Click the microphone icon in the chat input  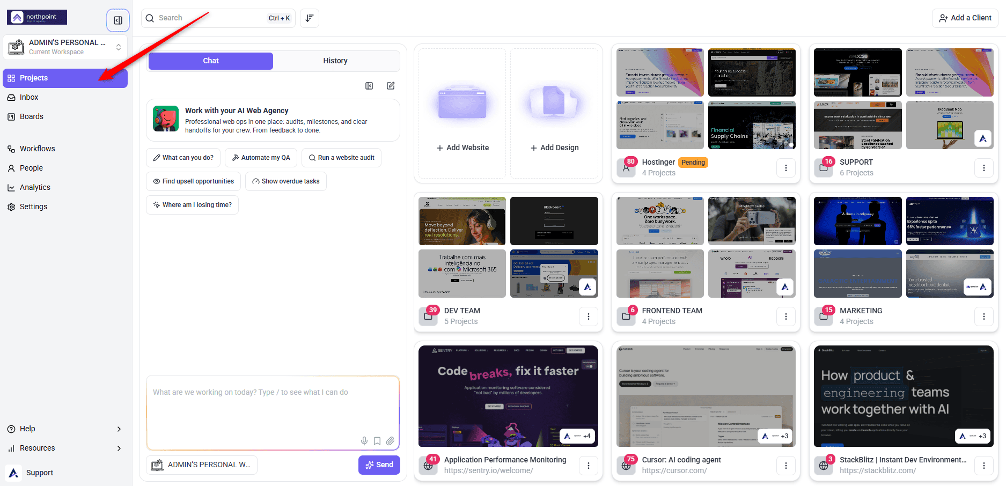pyautogui.click(x=364, y=441)
